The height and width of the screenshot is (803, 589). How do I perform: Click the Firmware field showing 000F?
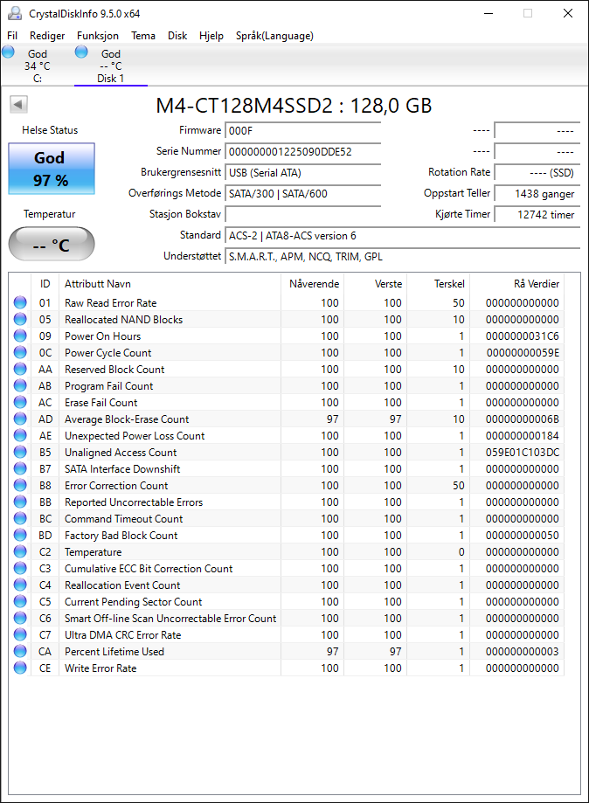[302, 130]
